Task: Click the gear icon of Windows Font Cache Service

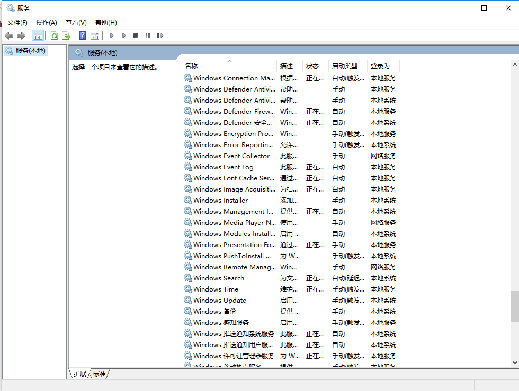Action: click(188, 178)
